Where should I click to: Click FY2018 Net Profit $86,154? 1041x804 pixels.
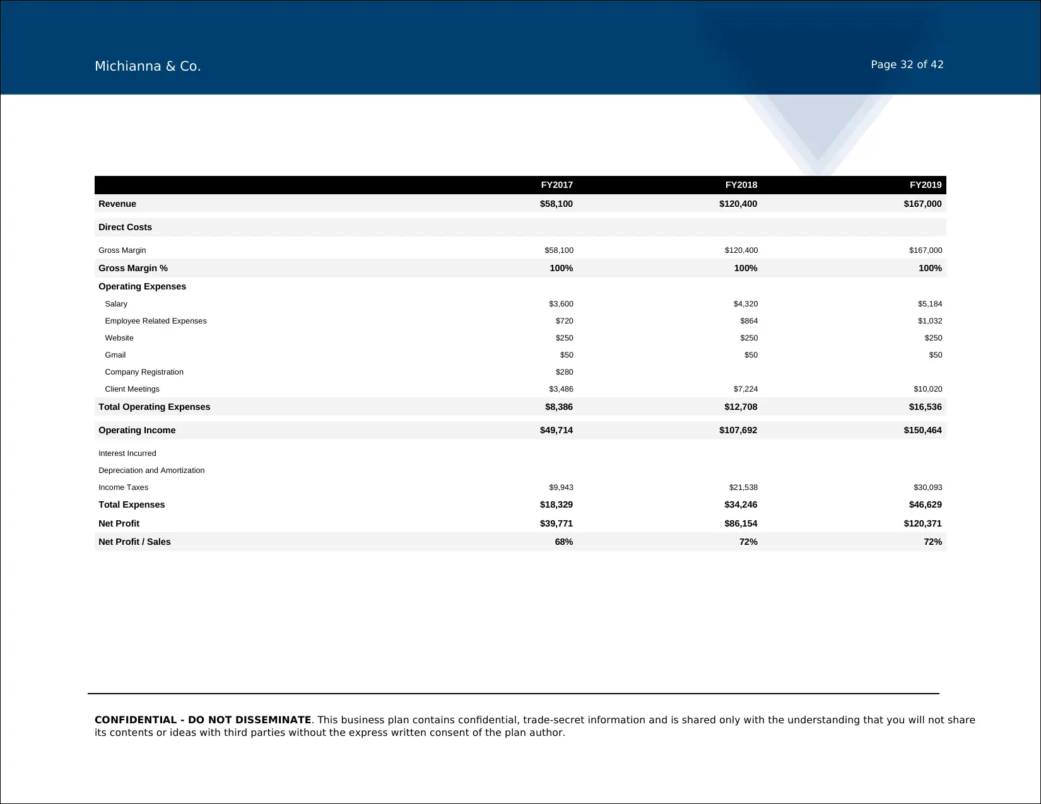[741, 523]
